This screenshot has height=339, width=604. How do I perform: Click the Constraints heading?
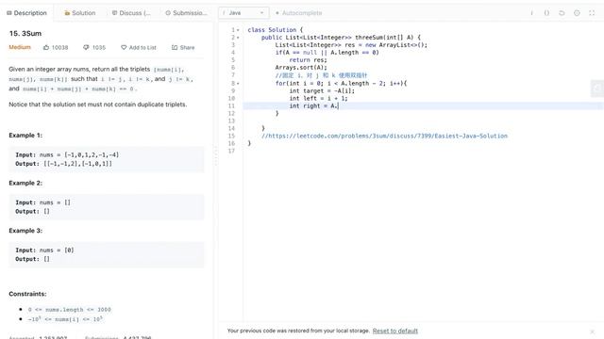[x=27, y=294]
